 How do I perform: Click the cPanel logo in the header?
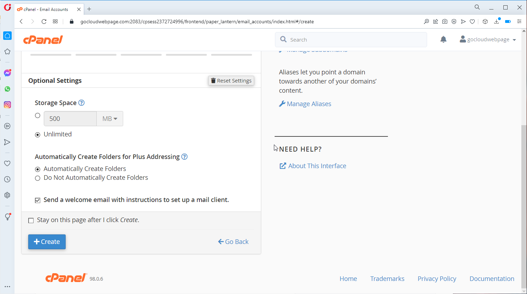point(43,39)
